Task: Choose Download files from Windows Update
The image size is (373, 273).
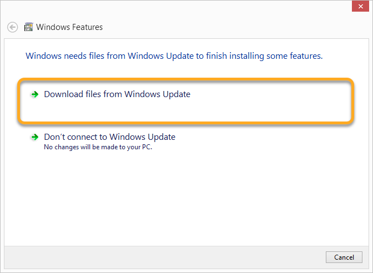Action: coord(117,94)
